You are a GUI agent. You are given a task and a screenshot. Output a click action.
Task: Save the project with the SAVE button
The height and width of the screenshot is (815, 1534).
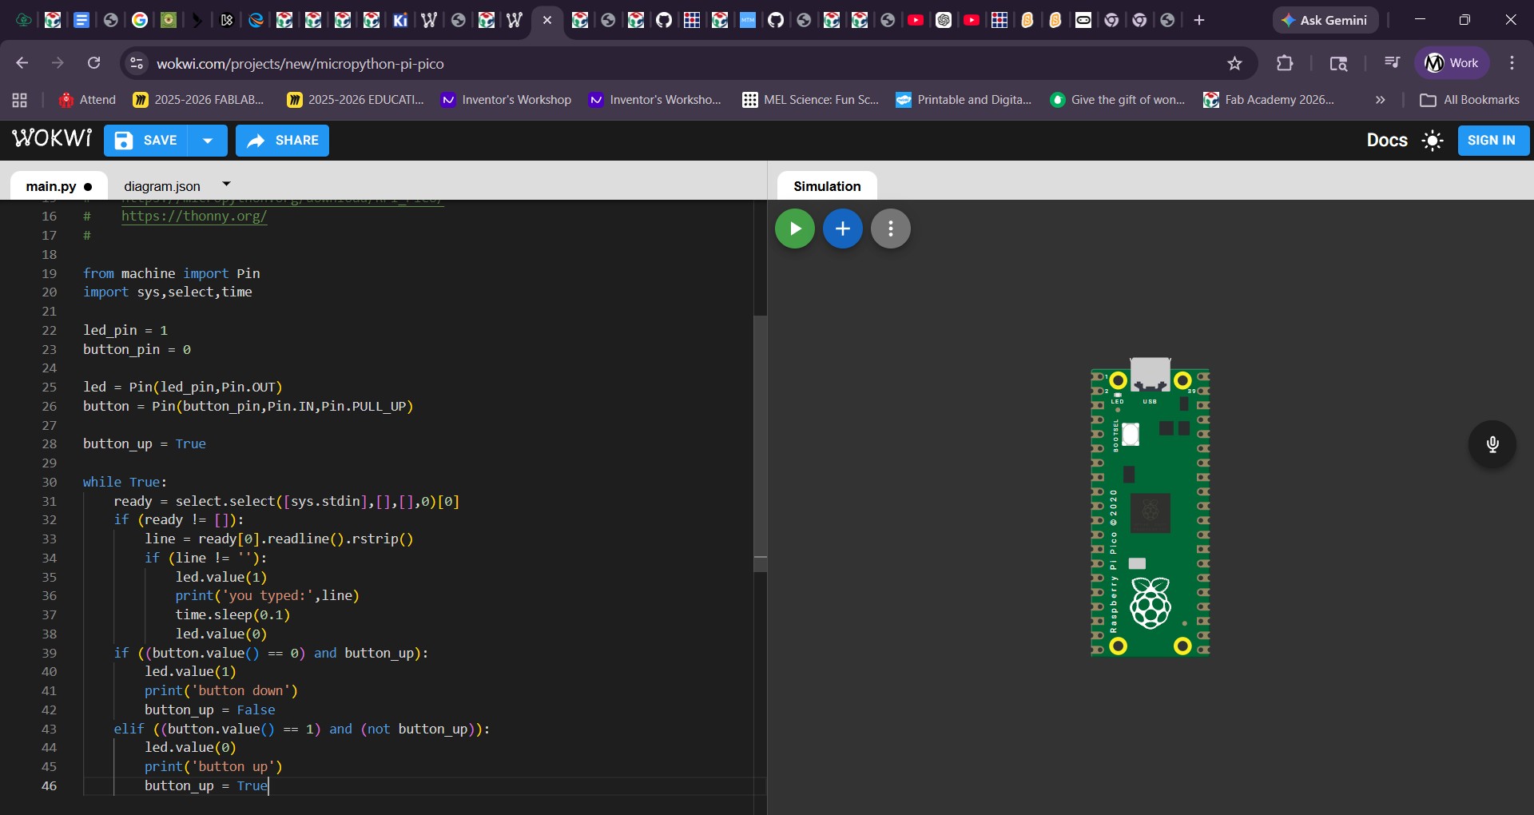coord(146,141)
